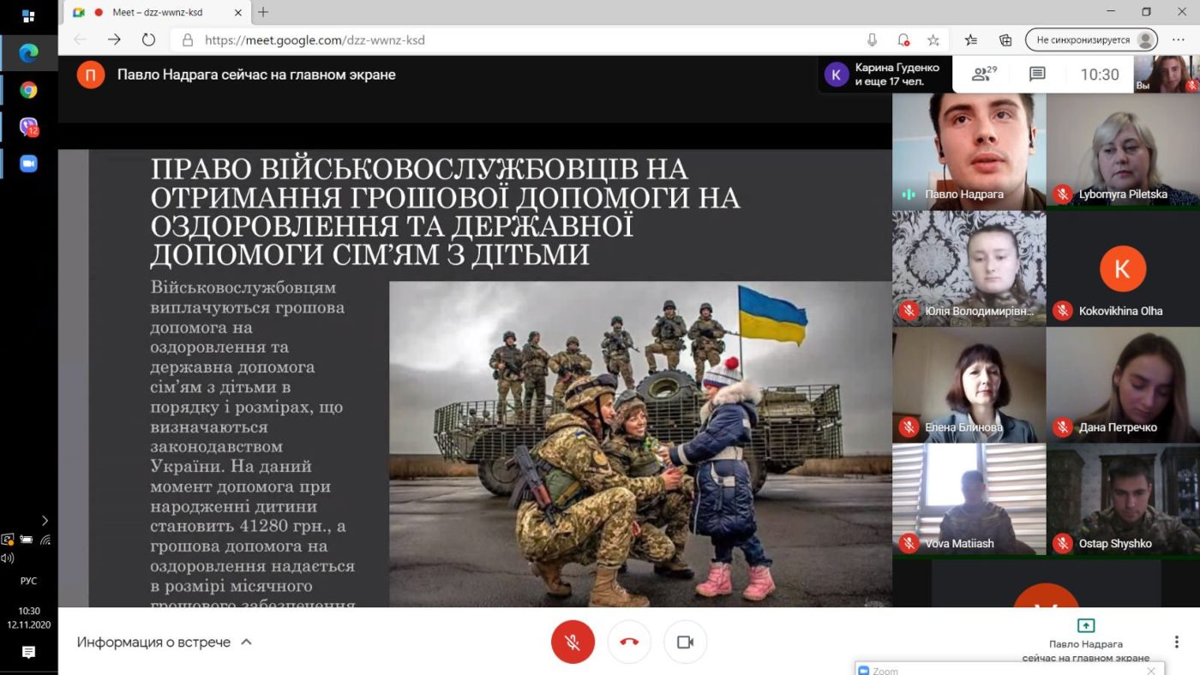The height and width of the screenshot is (675, 1200).
Task: Select Дана Петречко video tile
Action: click(x=1123, y=385)
